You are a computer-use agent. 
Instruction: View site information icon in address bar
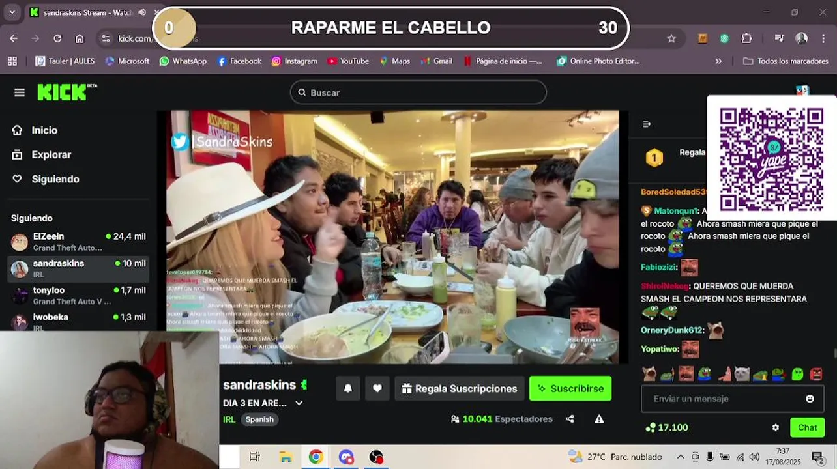107,38
